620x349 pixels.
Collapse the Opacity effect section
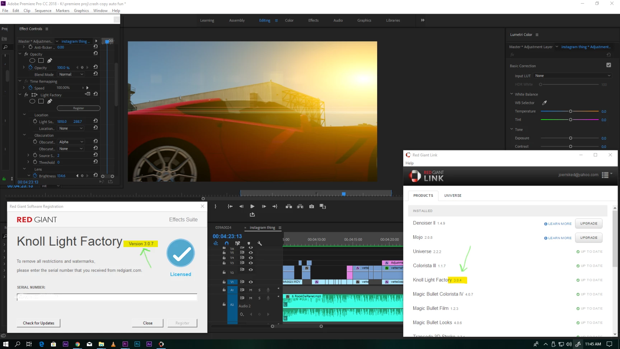coord(20,54)
